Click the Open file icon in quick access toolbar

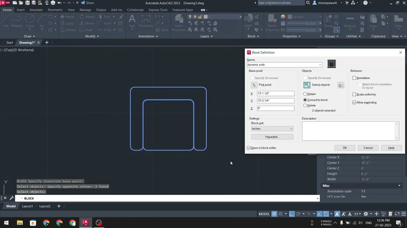click(x=21, y=3)
